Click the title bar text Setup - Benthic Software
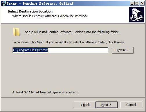The image size is (146, 112). 40,3
